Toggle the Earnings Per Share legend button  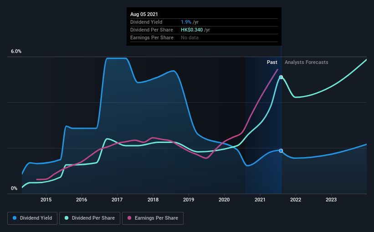point(153,218)
